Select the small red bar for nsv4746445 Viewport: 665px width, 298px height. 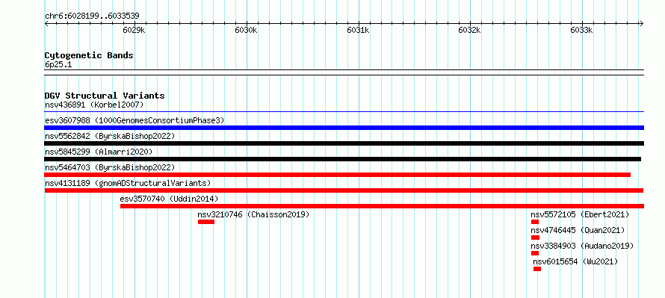point(535,238)
